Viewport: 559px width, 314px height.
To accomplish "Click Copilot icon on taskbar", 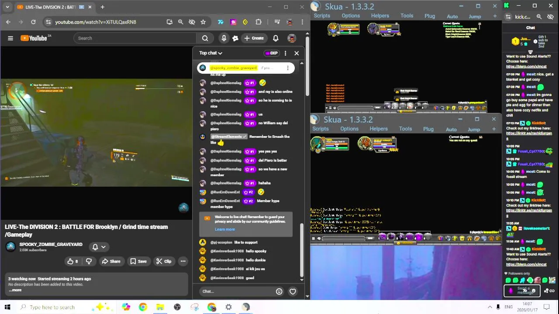I will [x=126, y=307].
